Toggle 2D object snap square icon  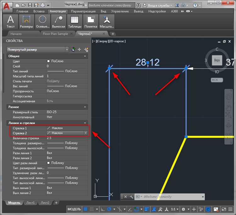(136, 209)
